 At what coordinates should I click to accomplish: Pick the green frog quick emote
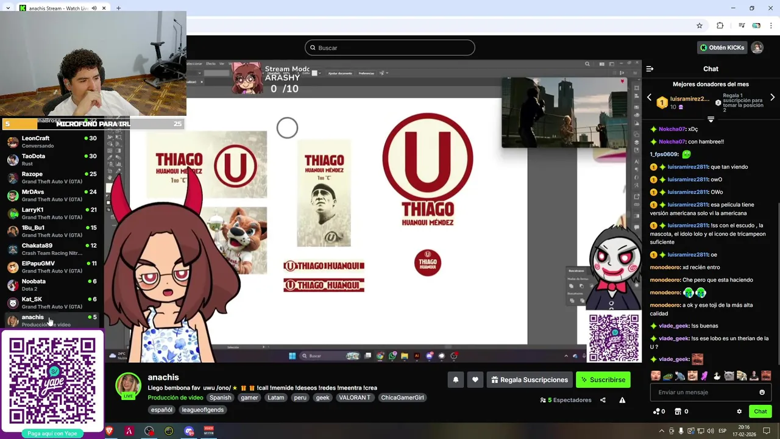pyautogui.click(x=668, y=376)
